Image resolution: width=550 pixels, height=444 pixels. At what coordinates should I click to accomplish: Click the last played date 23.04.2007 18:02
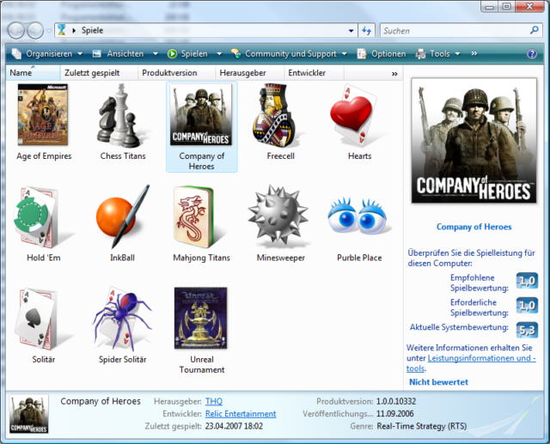(234, 427)
